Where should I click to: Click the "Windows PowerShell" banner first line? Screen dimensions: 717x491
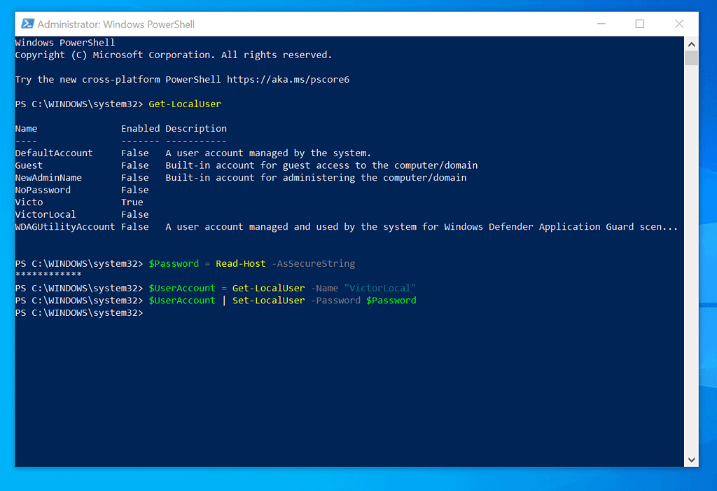coord(65,43)
